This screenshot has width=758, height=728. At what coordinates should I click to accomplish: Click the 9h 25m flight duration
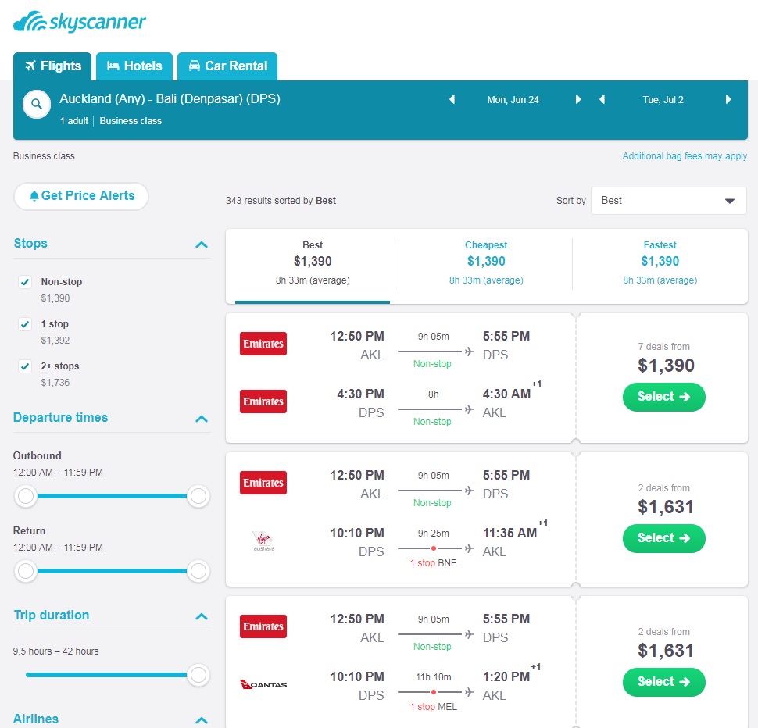[x=434, y=534]
